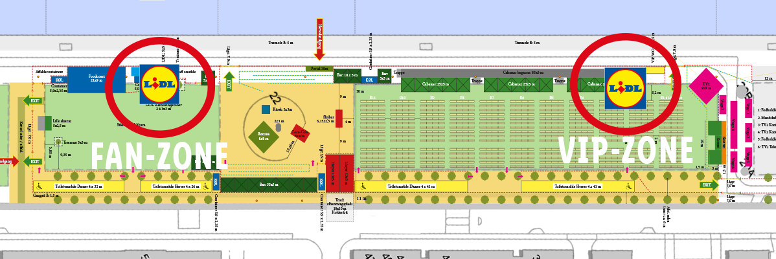Screen dimensions: 776x259
Task: Click the upper left-pointing green EXIT arrow
Action: 32,101
